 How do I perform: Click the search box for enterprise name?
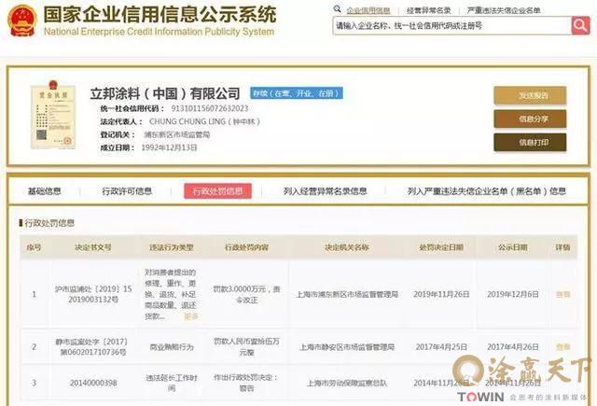[x=451, y=25]
